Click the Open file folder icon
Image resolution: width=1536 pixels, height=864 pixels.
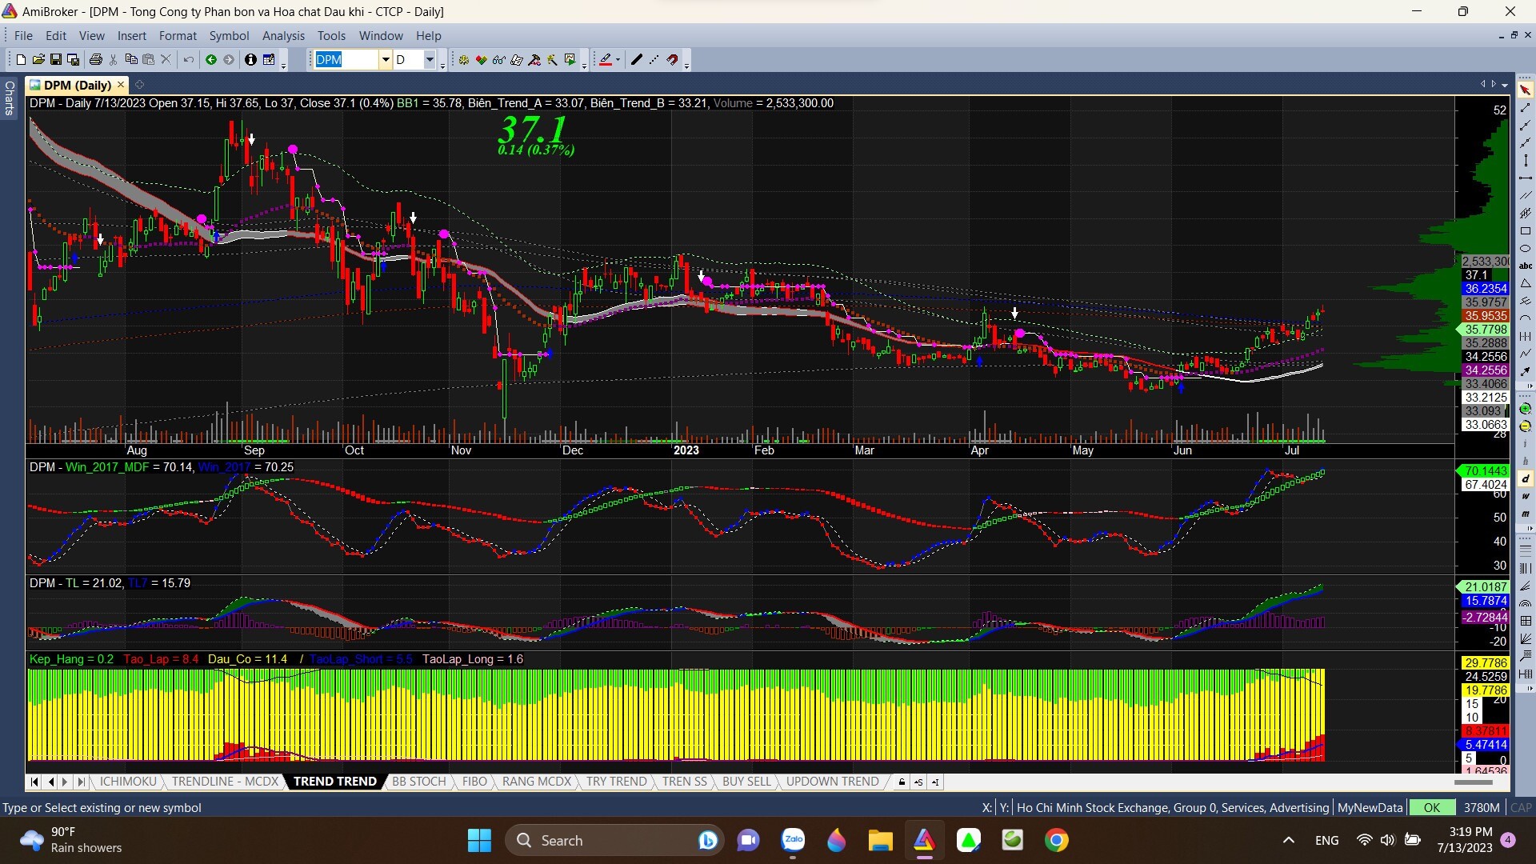click(38, 59)
